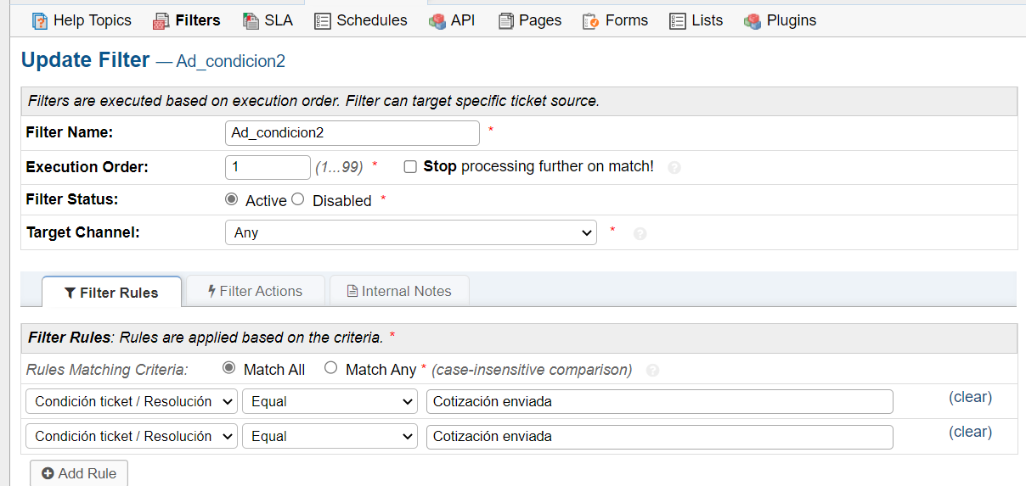Open Plugins via its icon
Screen dimensions: 1026x486
(753, 21)
